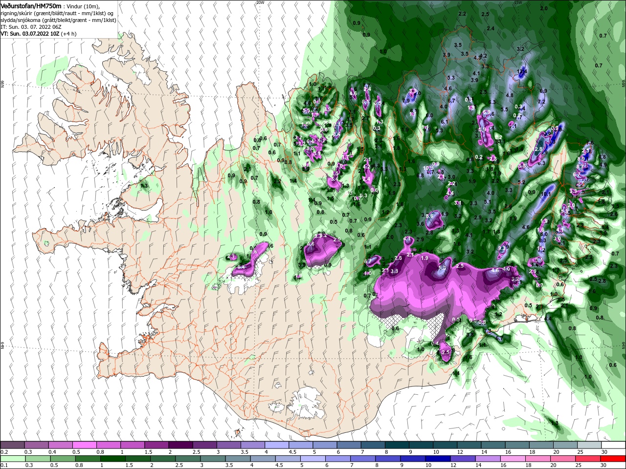
Task: Click the 20W longitude label
Action: 260,2
